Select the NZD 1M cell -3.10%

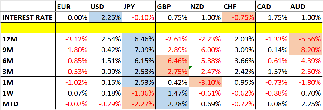point(205,82)
